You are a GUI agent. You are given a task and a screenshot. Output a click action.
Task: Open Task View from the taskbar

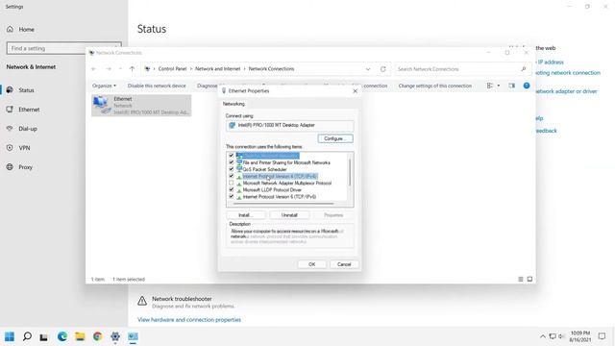[x=43, y=337]
